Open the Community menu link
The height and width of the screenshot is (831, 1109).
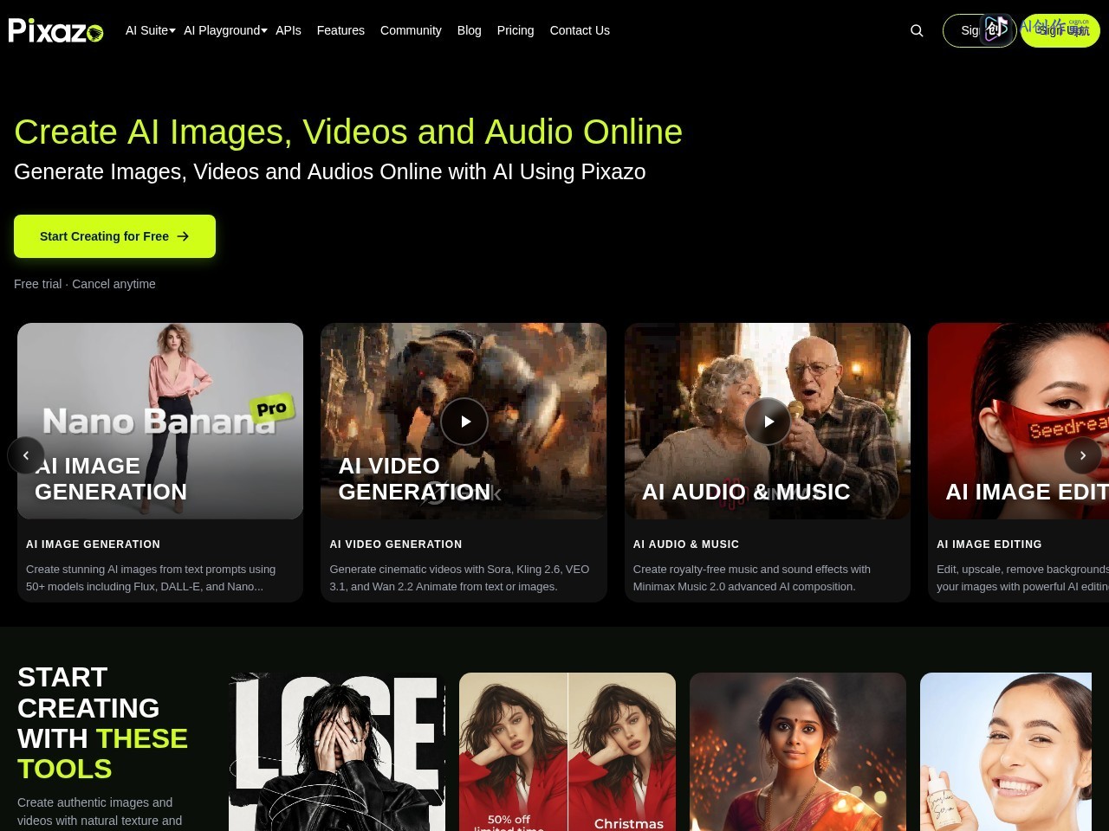pos(411,30)
